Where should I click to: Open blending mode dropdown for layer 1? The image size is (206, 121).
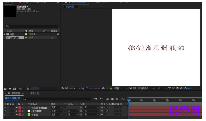(x=56, y=107)
